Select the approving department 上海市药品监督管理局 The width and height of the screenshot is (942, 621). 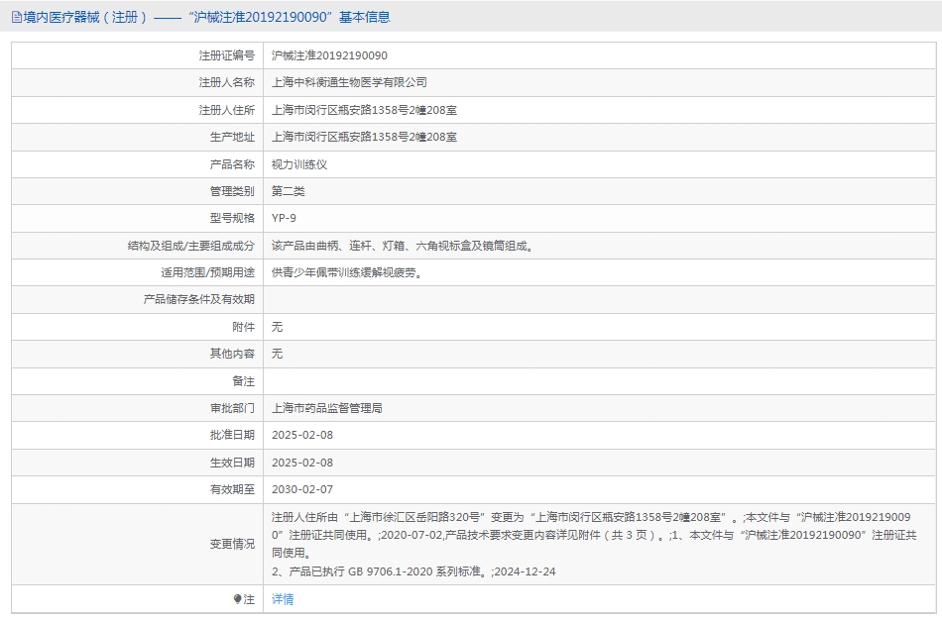pyautogui.click(x=327, y=409)
